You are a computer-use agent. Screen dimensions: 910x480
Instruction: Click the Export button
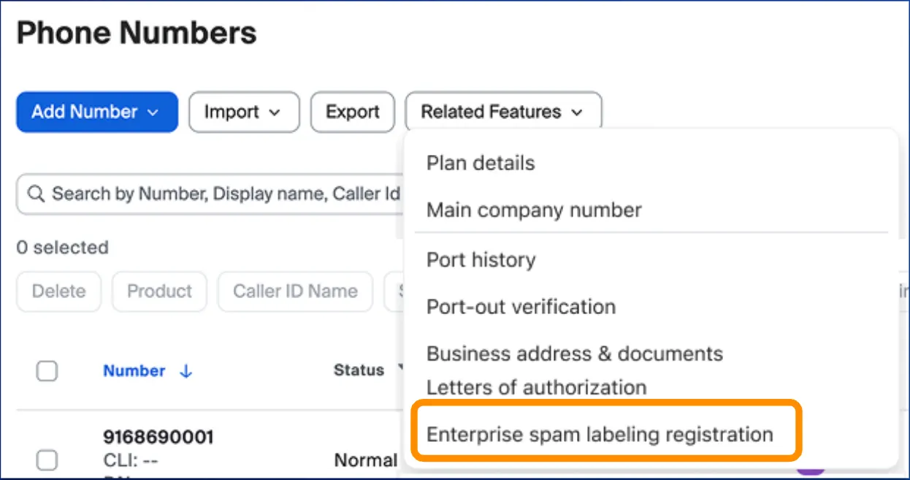(x=353, y=112)
